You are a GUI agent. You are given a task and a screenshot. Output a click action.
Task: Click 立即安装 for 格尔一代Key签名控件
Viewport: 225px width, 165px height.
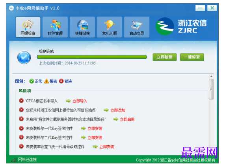95,128
